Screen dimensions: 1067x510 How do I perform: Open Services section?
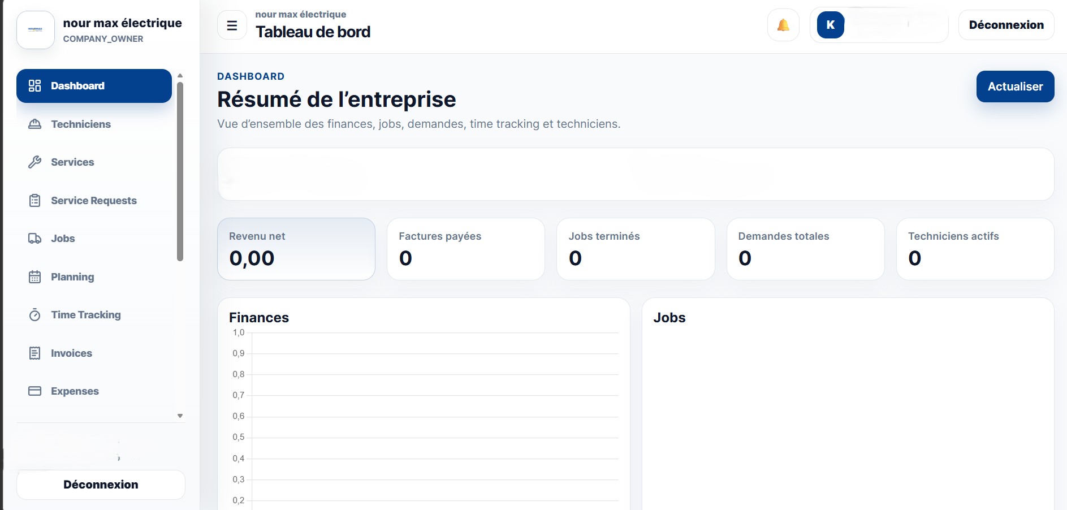(x=94, y=162)
